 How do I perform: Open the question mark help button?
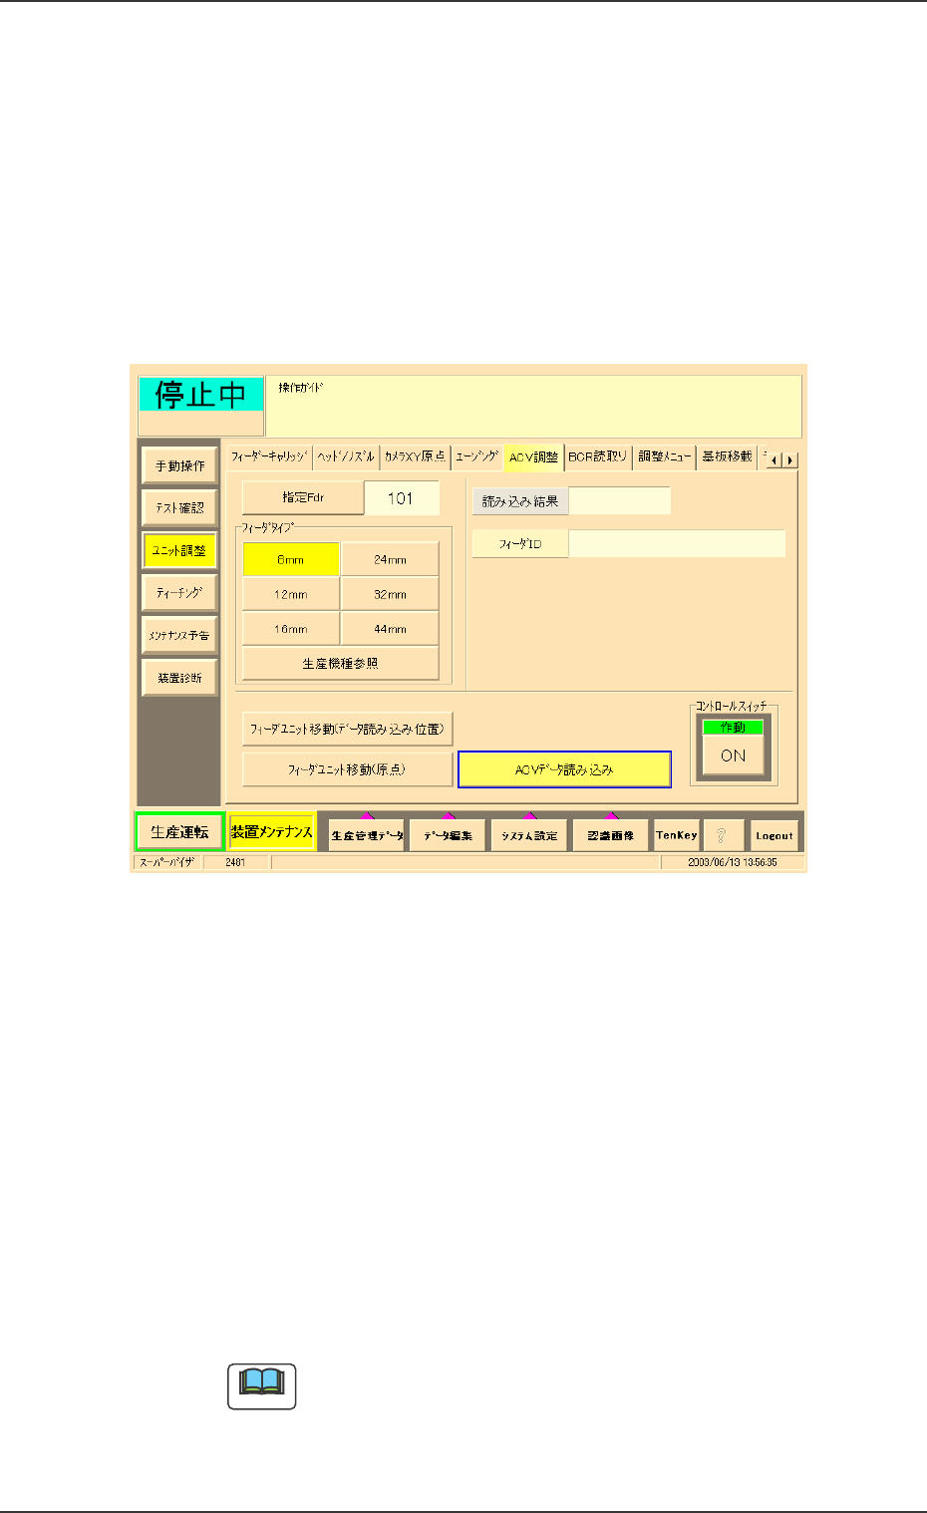click(x=723, y=835)
